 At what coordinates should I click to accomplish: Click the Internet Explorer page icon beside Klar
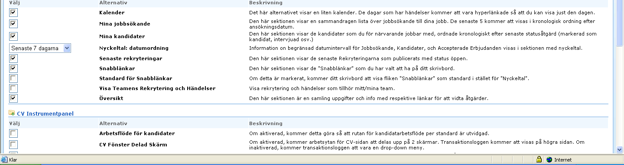point(4,160)
